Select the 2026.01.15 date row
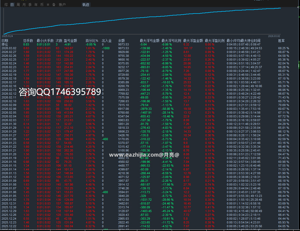This screenshot has height=231, width=300. (9, 166)
